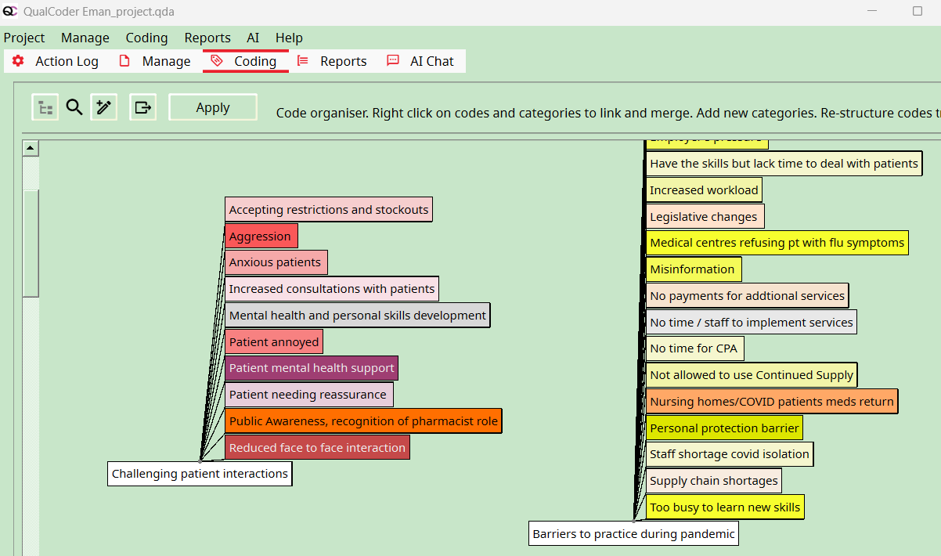
Task: Open the Manage menu
Action: point(85,38)
